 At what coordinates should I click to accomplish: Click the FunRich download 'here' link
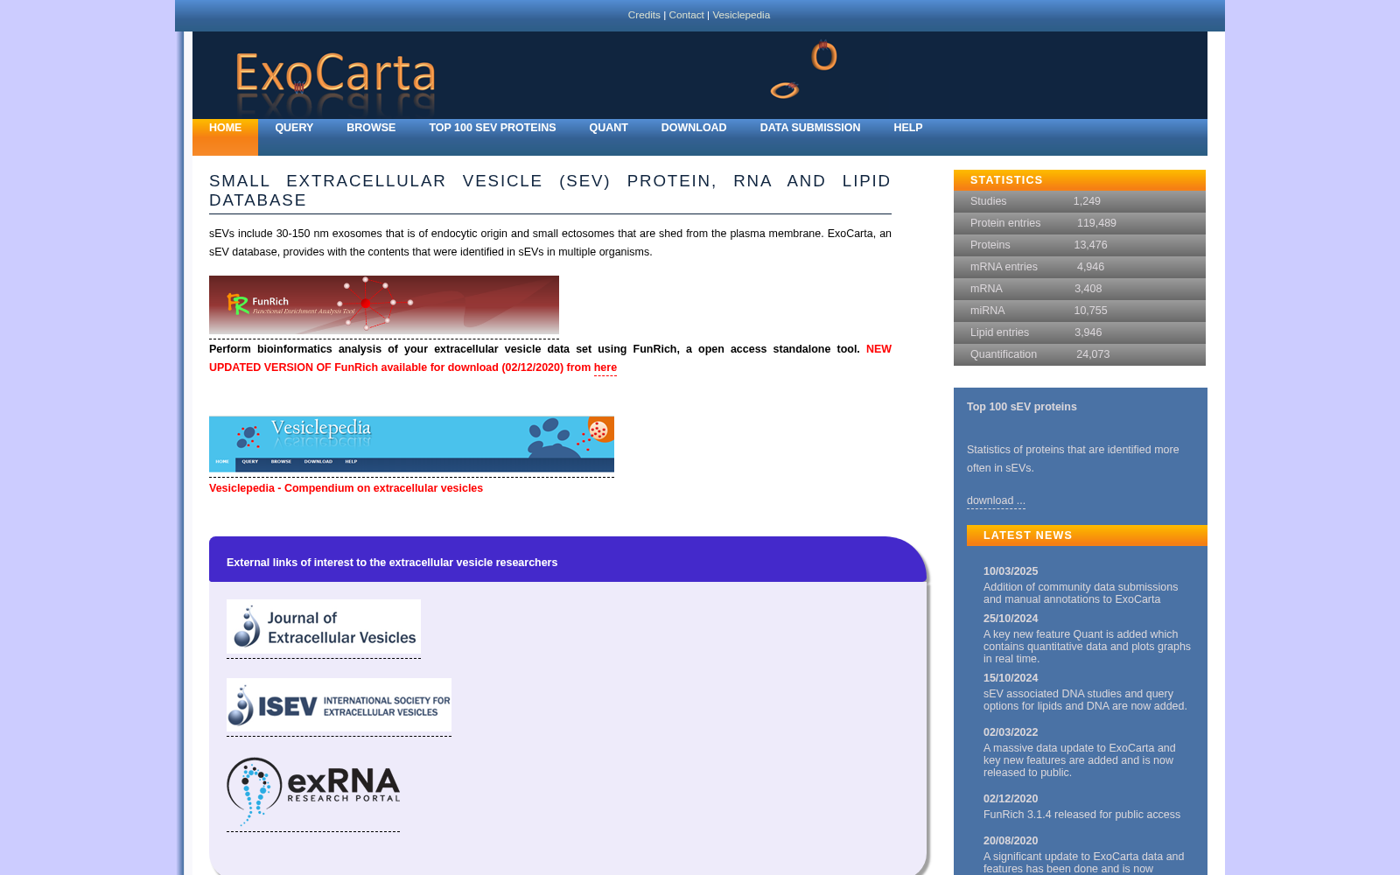tap(605, 367)
